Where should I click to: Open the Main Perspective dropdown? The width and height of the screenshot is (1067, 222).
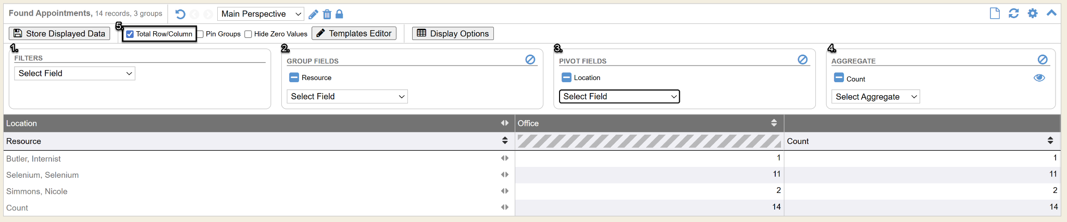click(x=260, y=14)
